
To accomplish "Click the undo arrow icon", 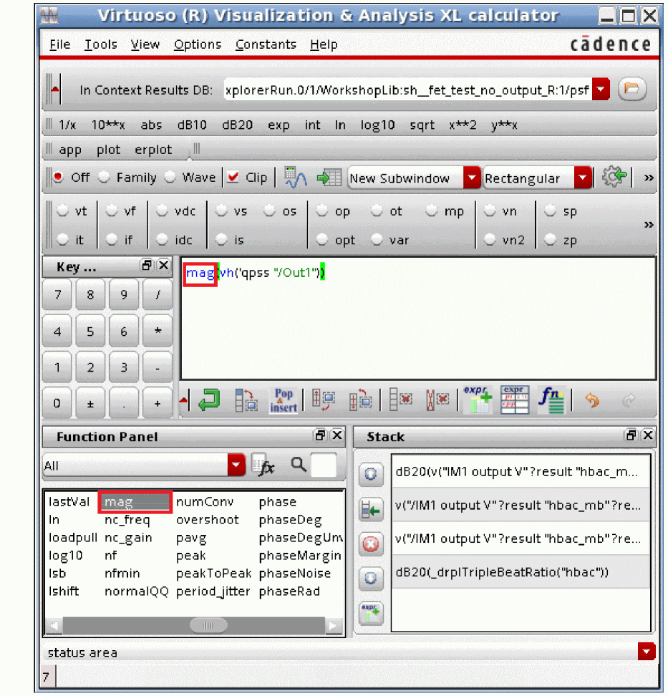I will click(591, 400).
